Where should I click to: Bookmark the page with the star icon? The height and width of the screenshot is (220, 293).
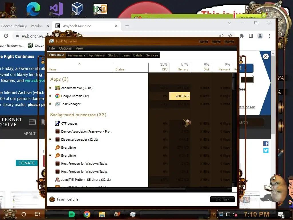[x=230, y=36]
